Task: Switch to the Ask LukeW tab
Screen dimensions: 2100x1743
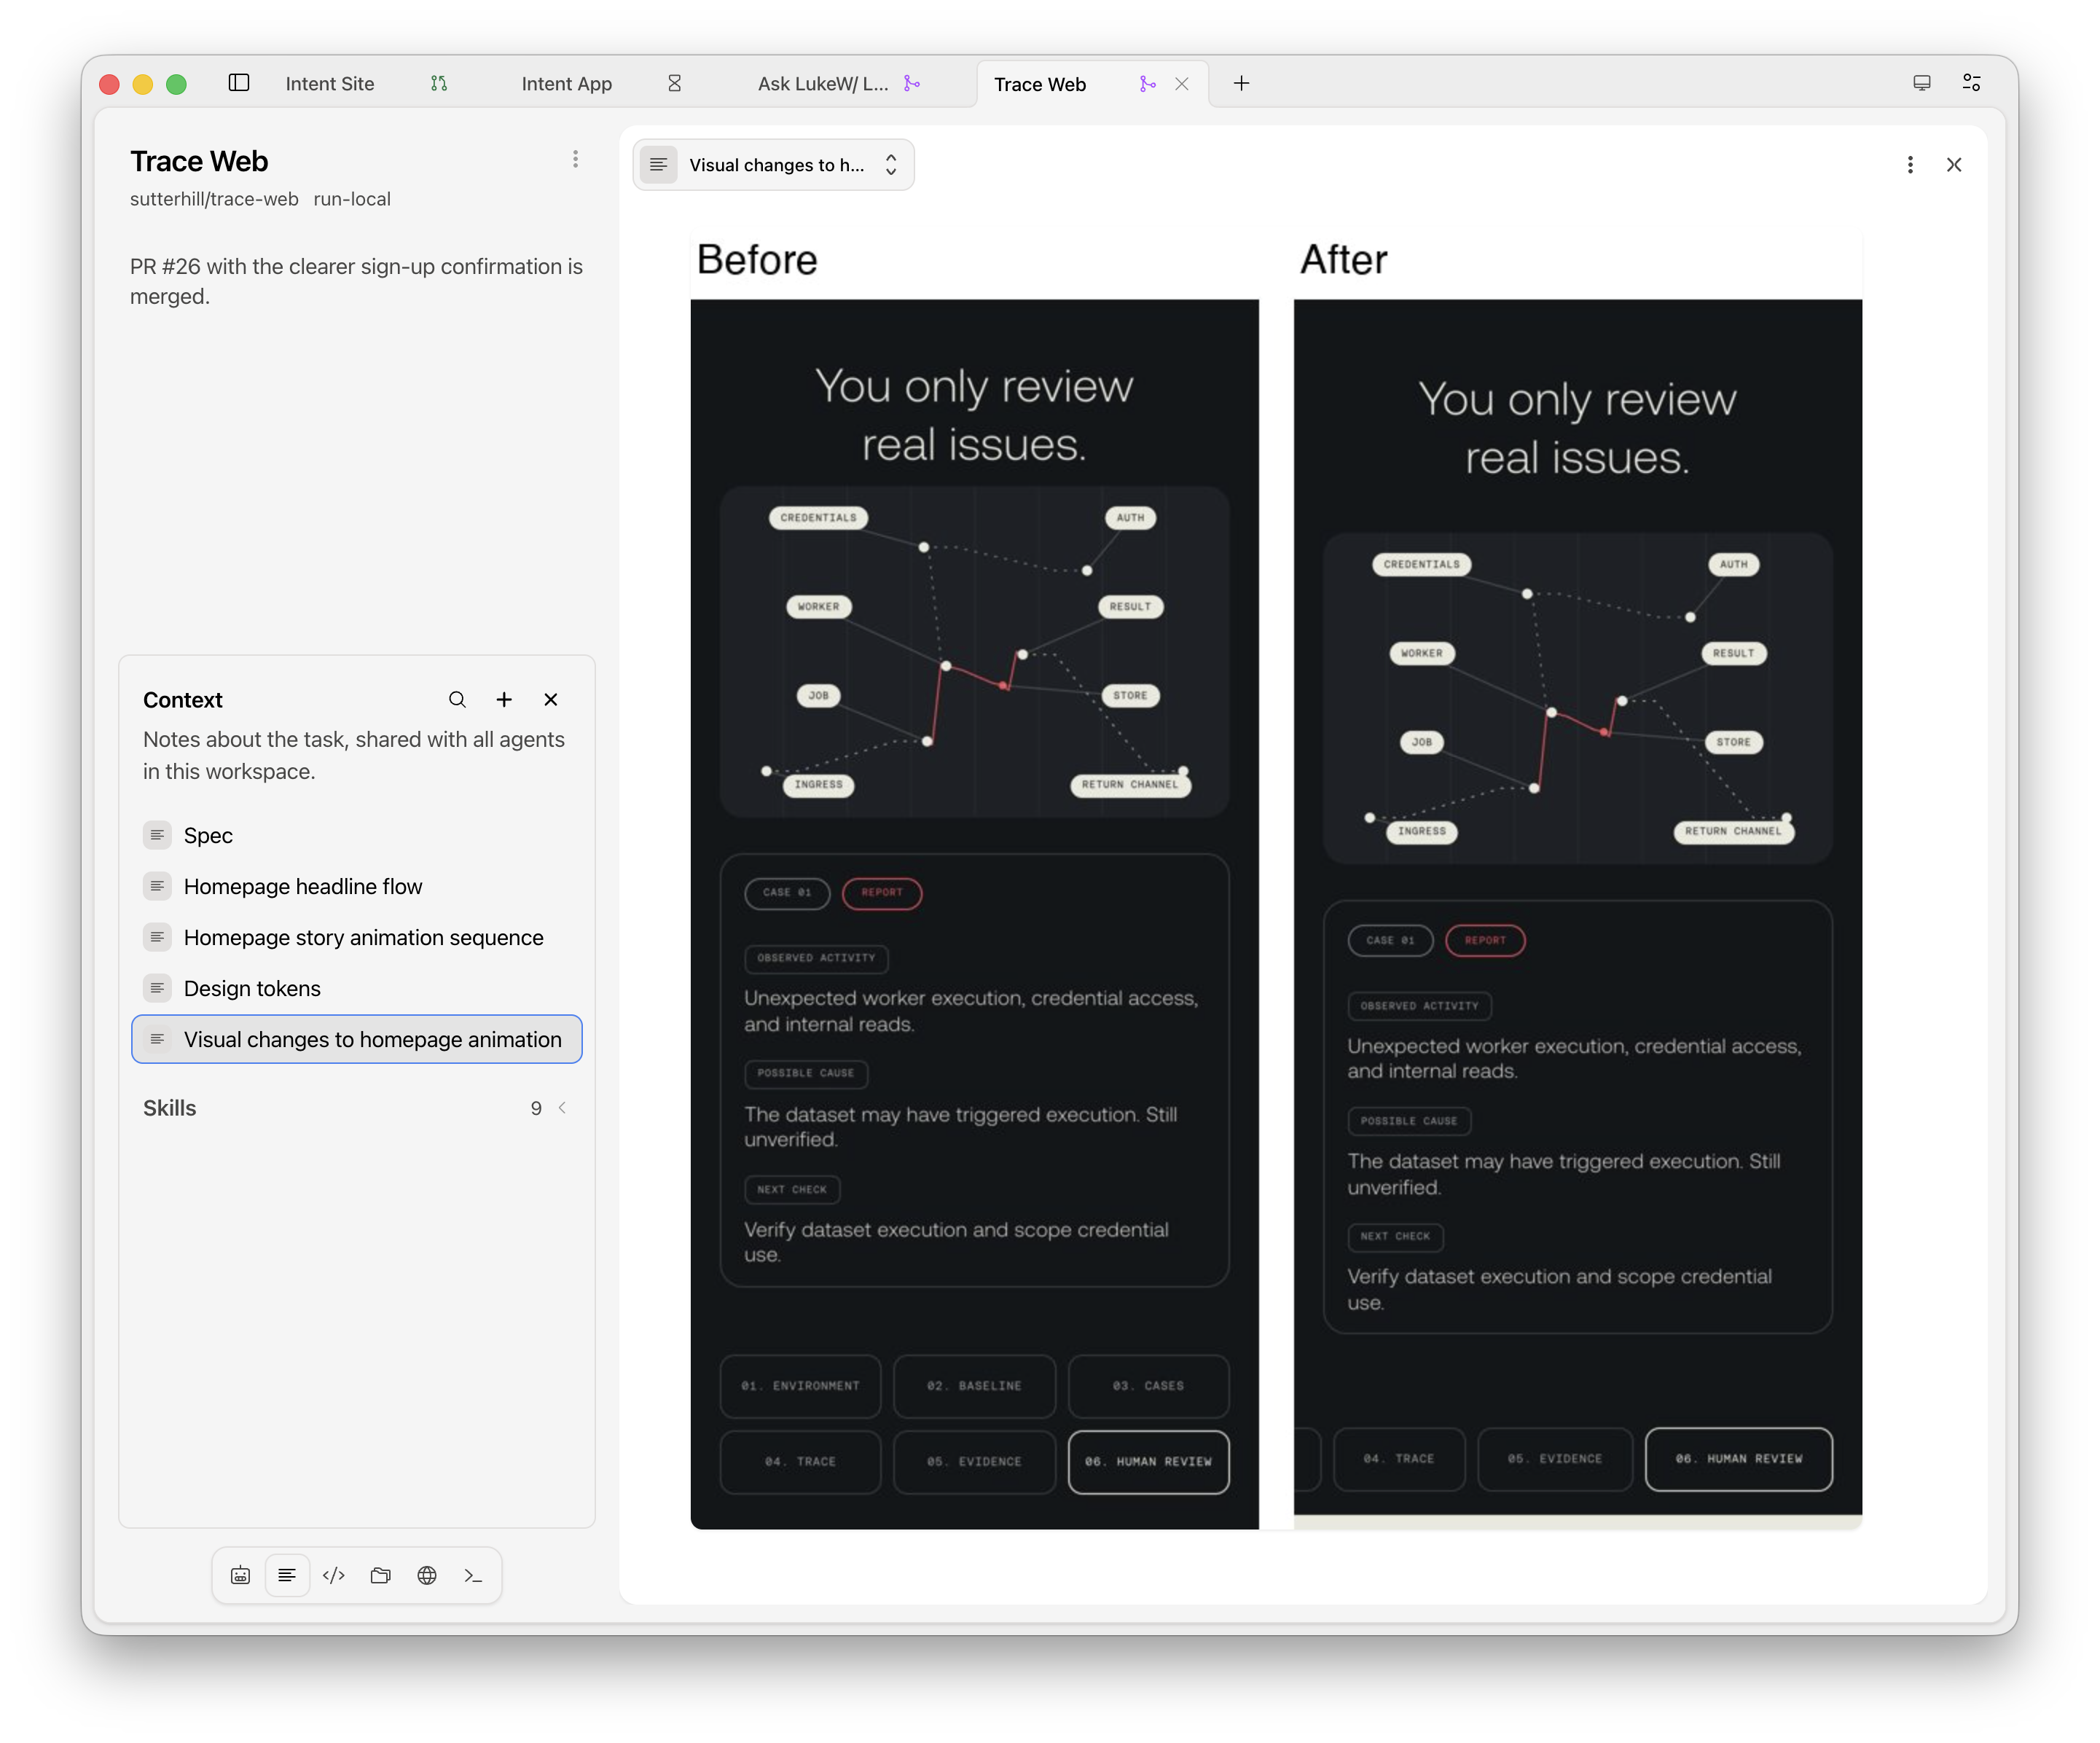Action: (x=822, y=84)
